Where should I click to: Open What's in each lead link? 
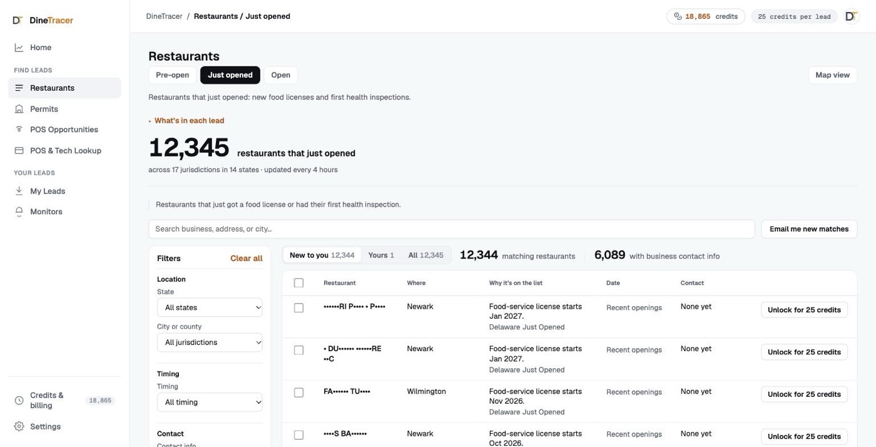point(189,121)
